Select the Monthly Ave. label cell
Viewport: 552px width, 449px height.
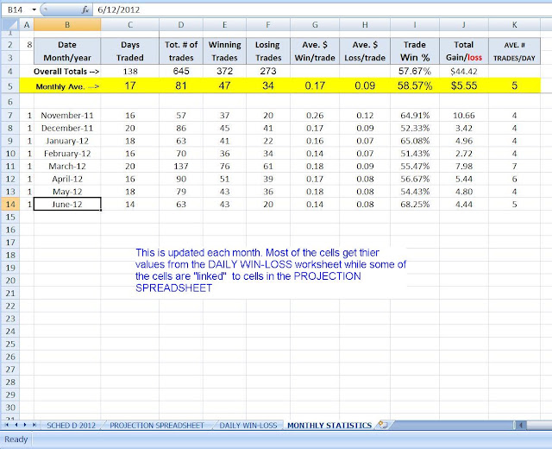point(67,86)
